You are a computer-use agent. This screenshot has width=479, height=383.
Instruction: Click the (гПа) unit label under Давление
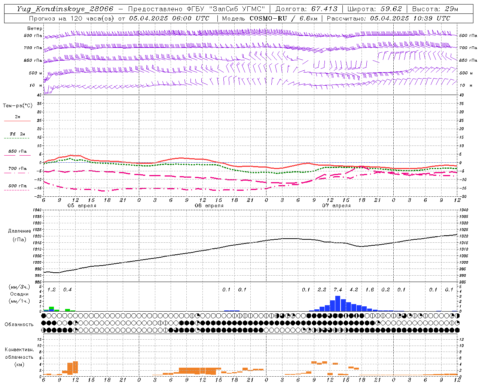pyautogui.click(x=19, y=239)
